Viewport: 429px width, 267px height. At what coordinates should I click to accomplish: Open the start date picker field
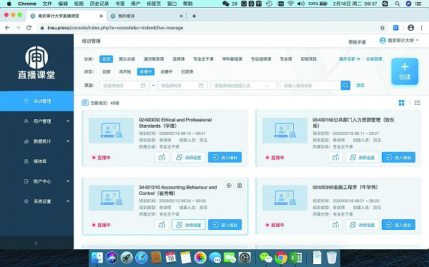click(x=124, y=85)
